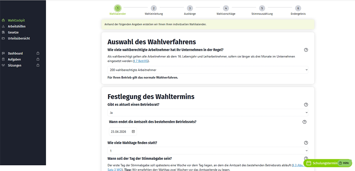Click the Sitzungen people icon
This screenshot has height=171, width=355.
(3, 65)
